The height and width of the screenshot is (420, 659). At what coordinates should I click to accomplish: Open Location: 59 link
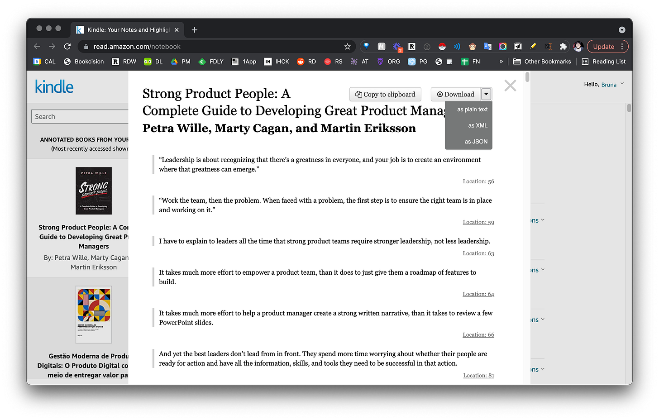[x=478, y=222]
